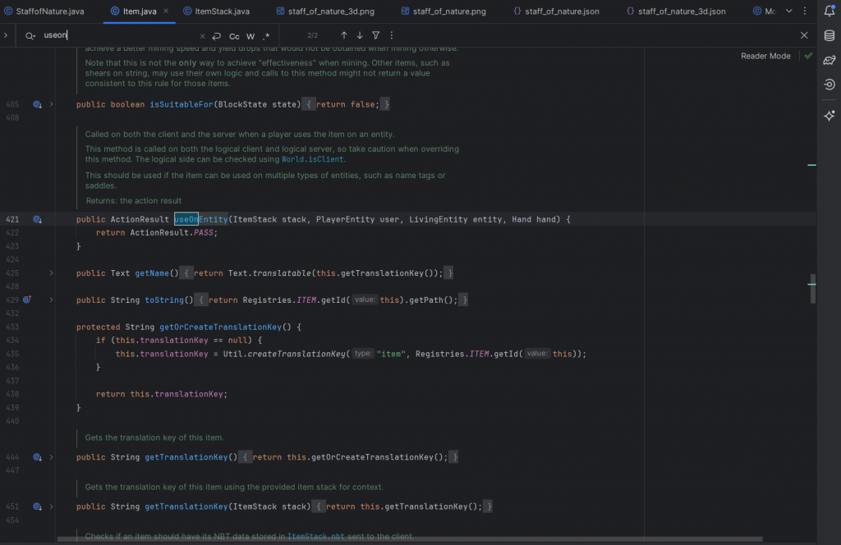The image size is (841, 545).
Task: Expand the folded getName method at line 425
Action: 51,273
